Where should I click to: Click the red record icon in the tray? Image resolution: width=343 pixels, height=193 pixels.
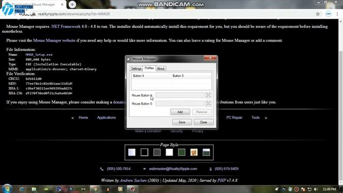tap(296, 189)
